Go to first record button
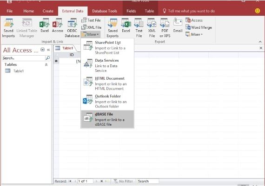 click(x=70, y=181)
